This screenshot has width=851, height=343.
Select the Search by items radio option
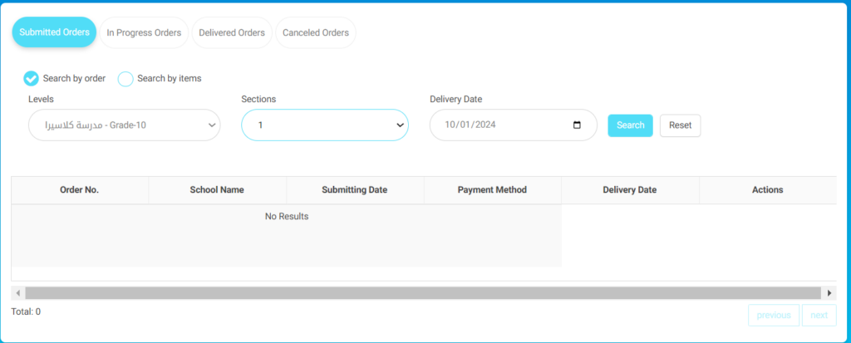coord(125,79)
